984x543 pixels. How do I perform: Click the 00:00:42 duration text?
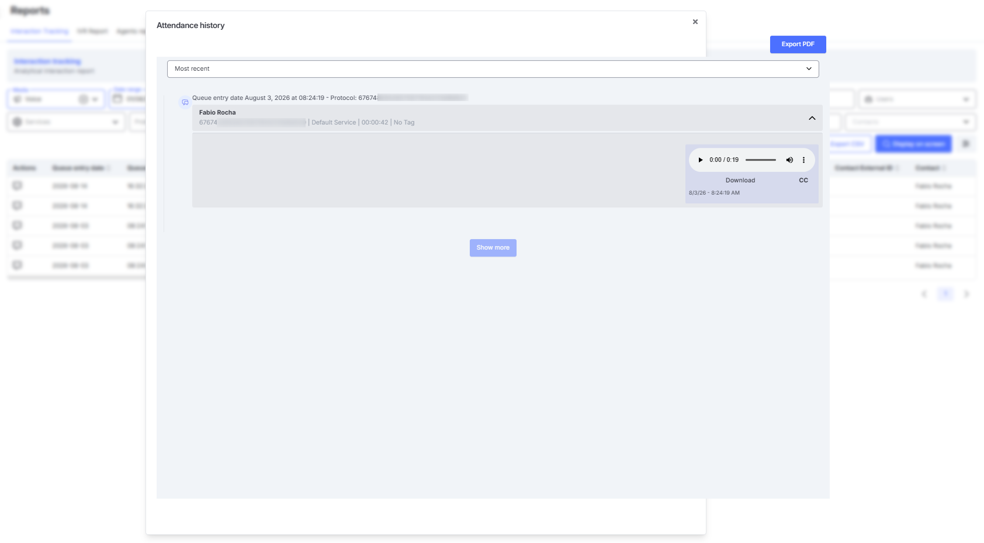[375, 123]
